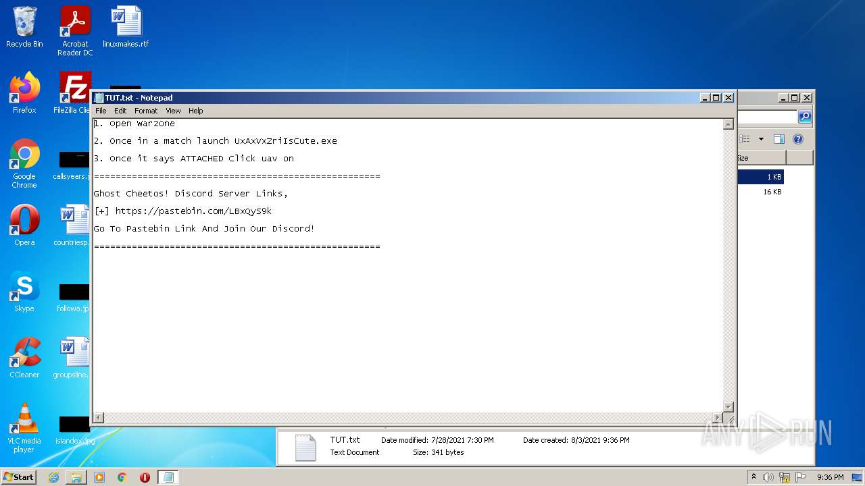Switch to Notepad taskbar button

(168, 477)
